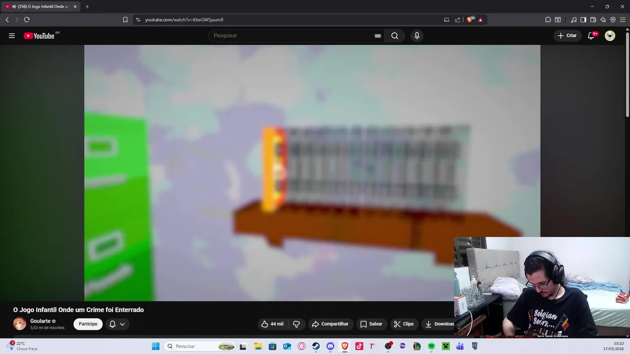This screenshot has width=630, height=354.
Task: Open the account avatar menu
Action: point(610,35)
